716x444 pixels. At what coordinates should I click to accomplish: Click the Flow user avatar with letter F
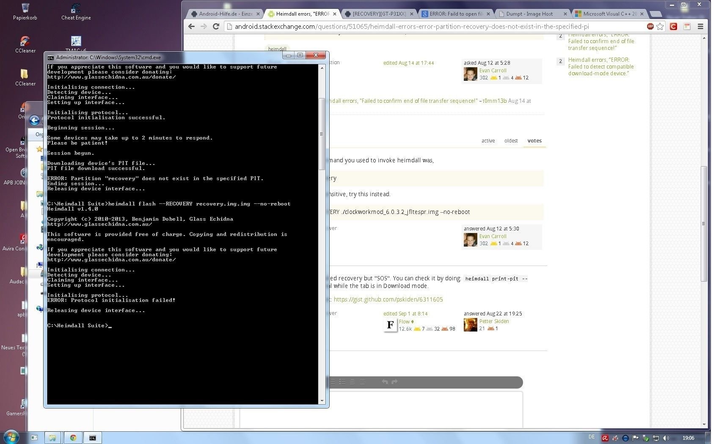(x=390, y=325)
